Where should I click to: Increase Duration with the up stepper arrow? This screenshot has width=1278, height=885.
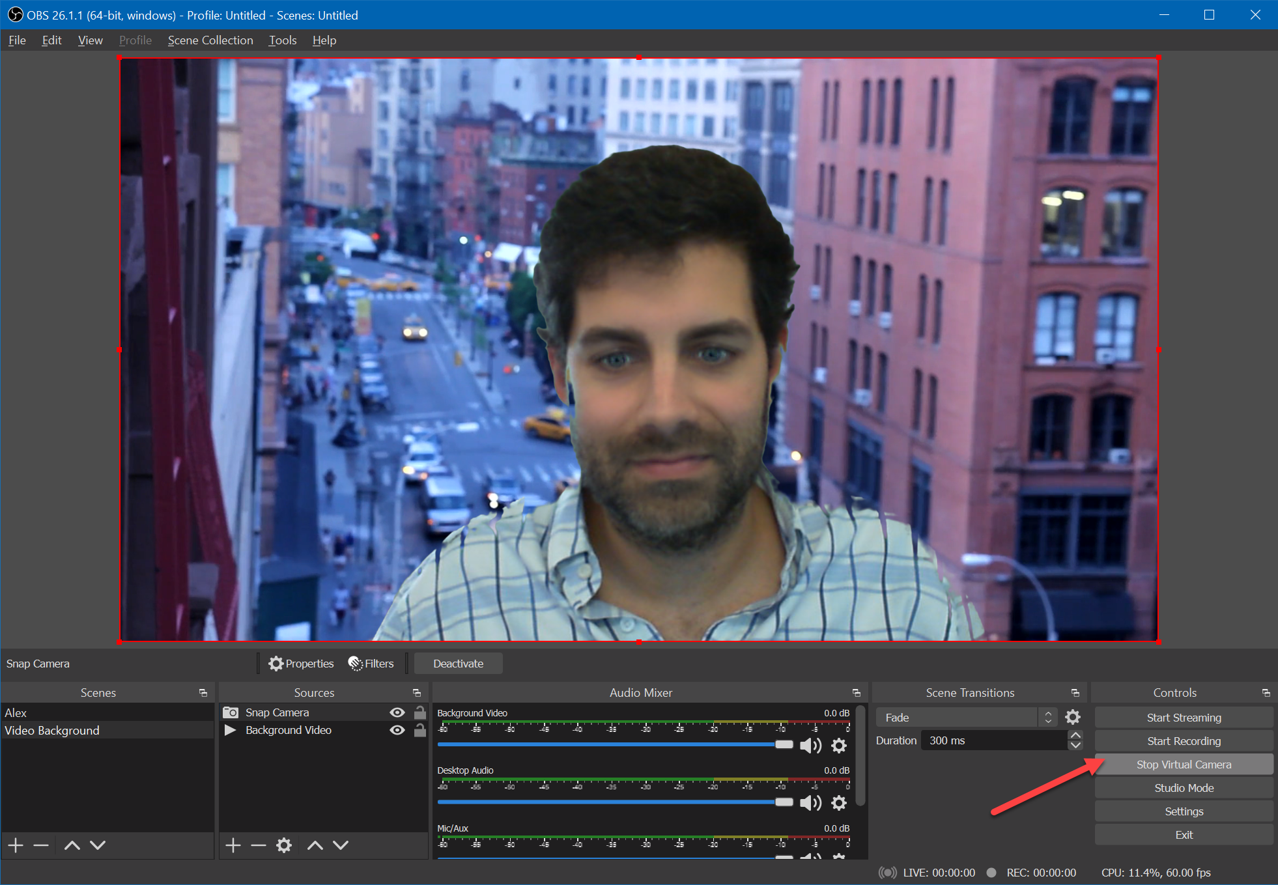point(1075,735)
